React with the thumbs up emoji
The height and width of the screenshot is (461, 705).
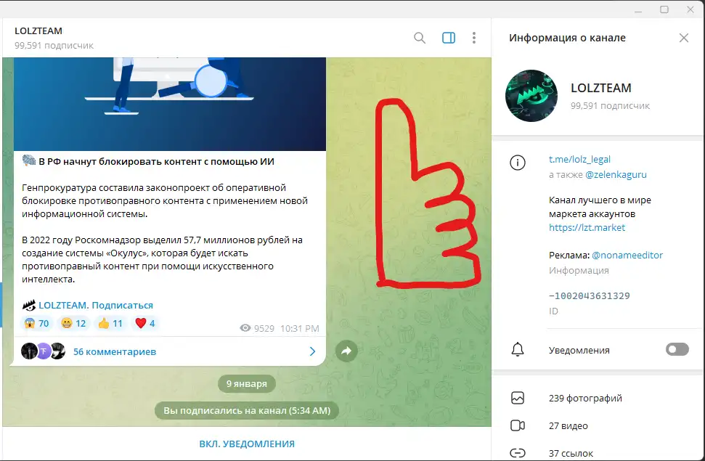click(110, 323)
